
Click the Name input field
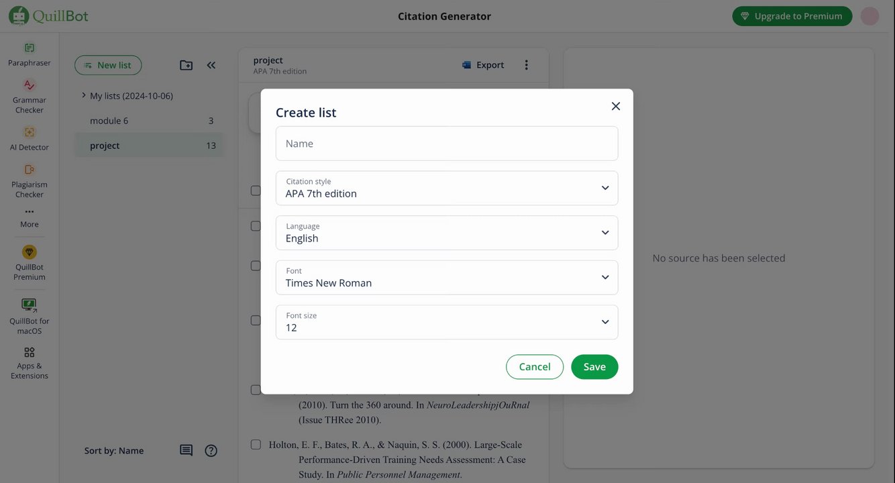click(446, 144)
